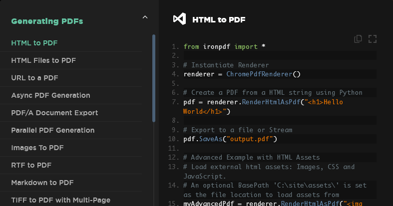
Task: Click the '# An optional BasePath' comment line
Action: click(x=275, y=190)
